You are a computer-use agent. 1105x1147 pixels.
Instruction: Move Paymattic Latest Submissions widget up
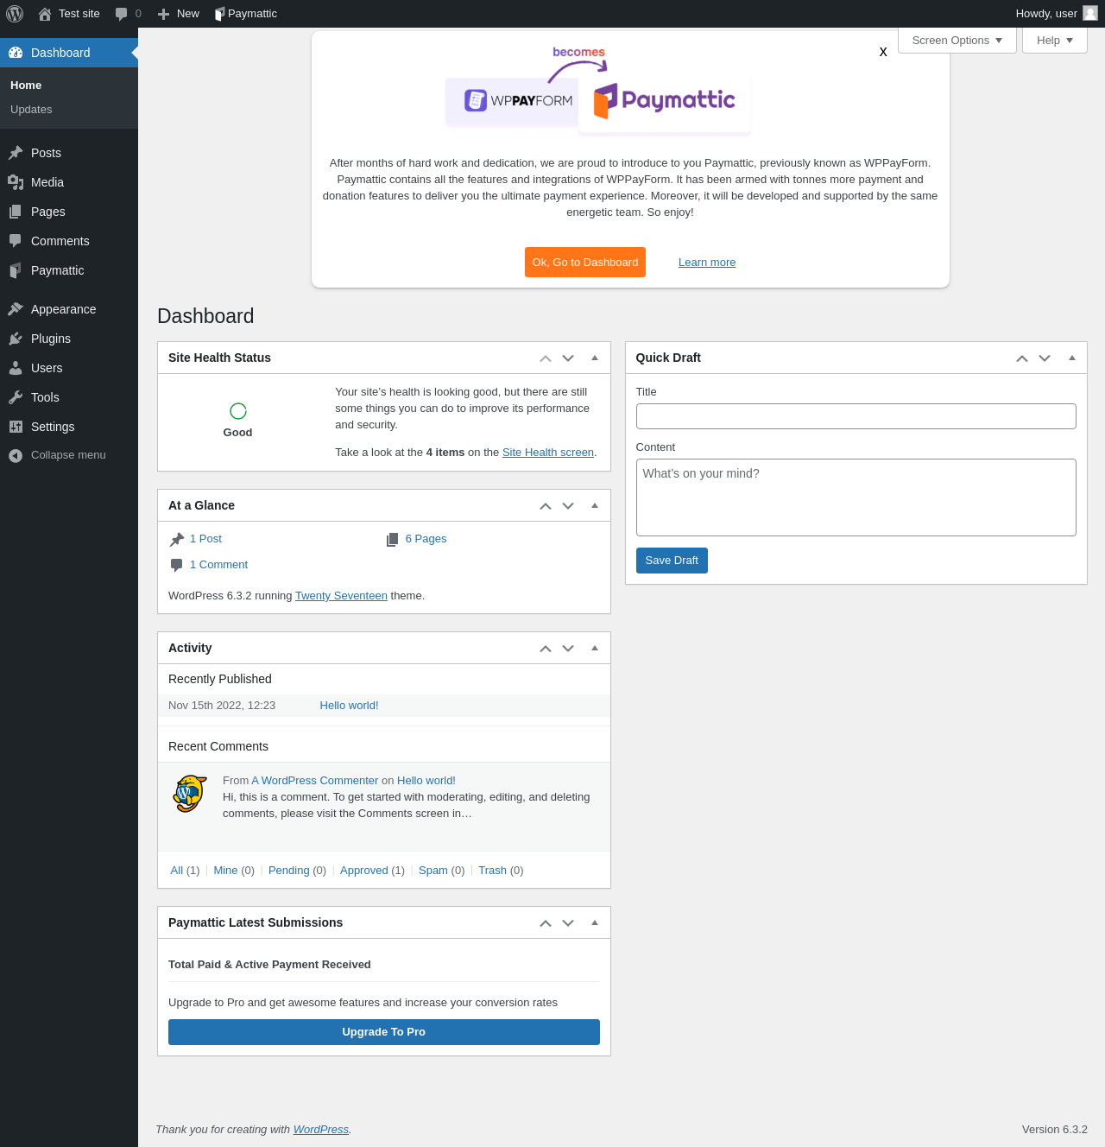click(x=546, y=922)
